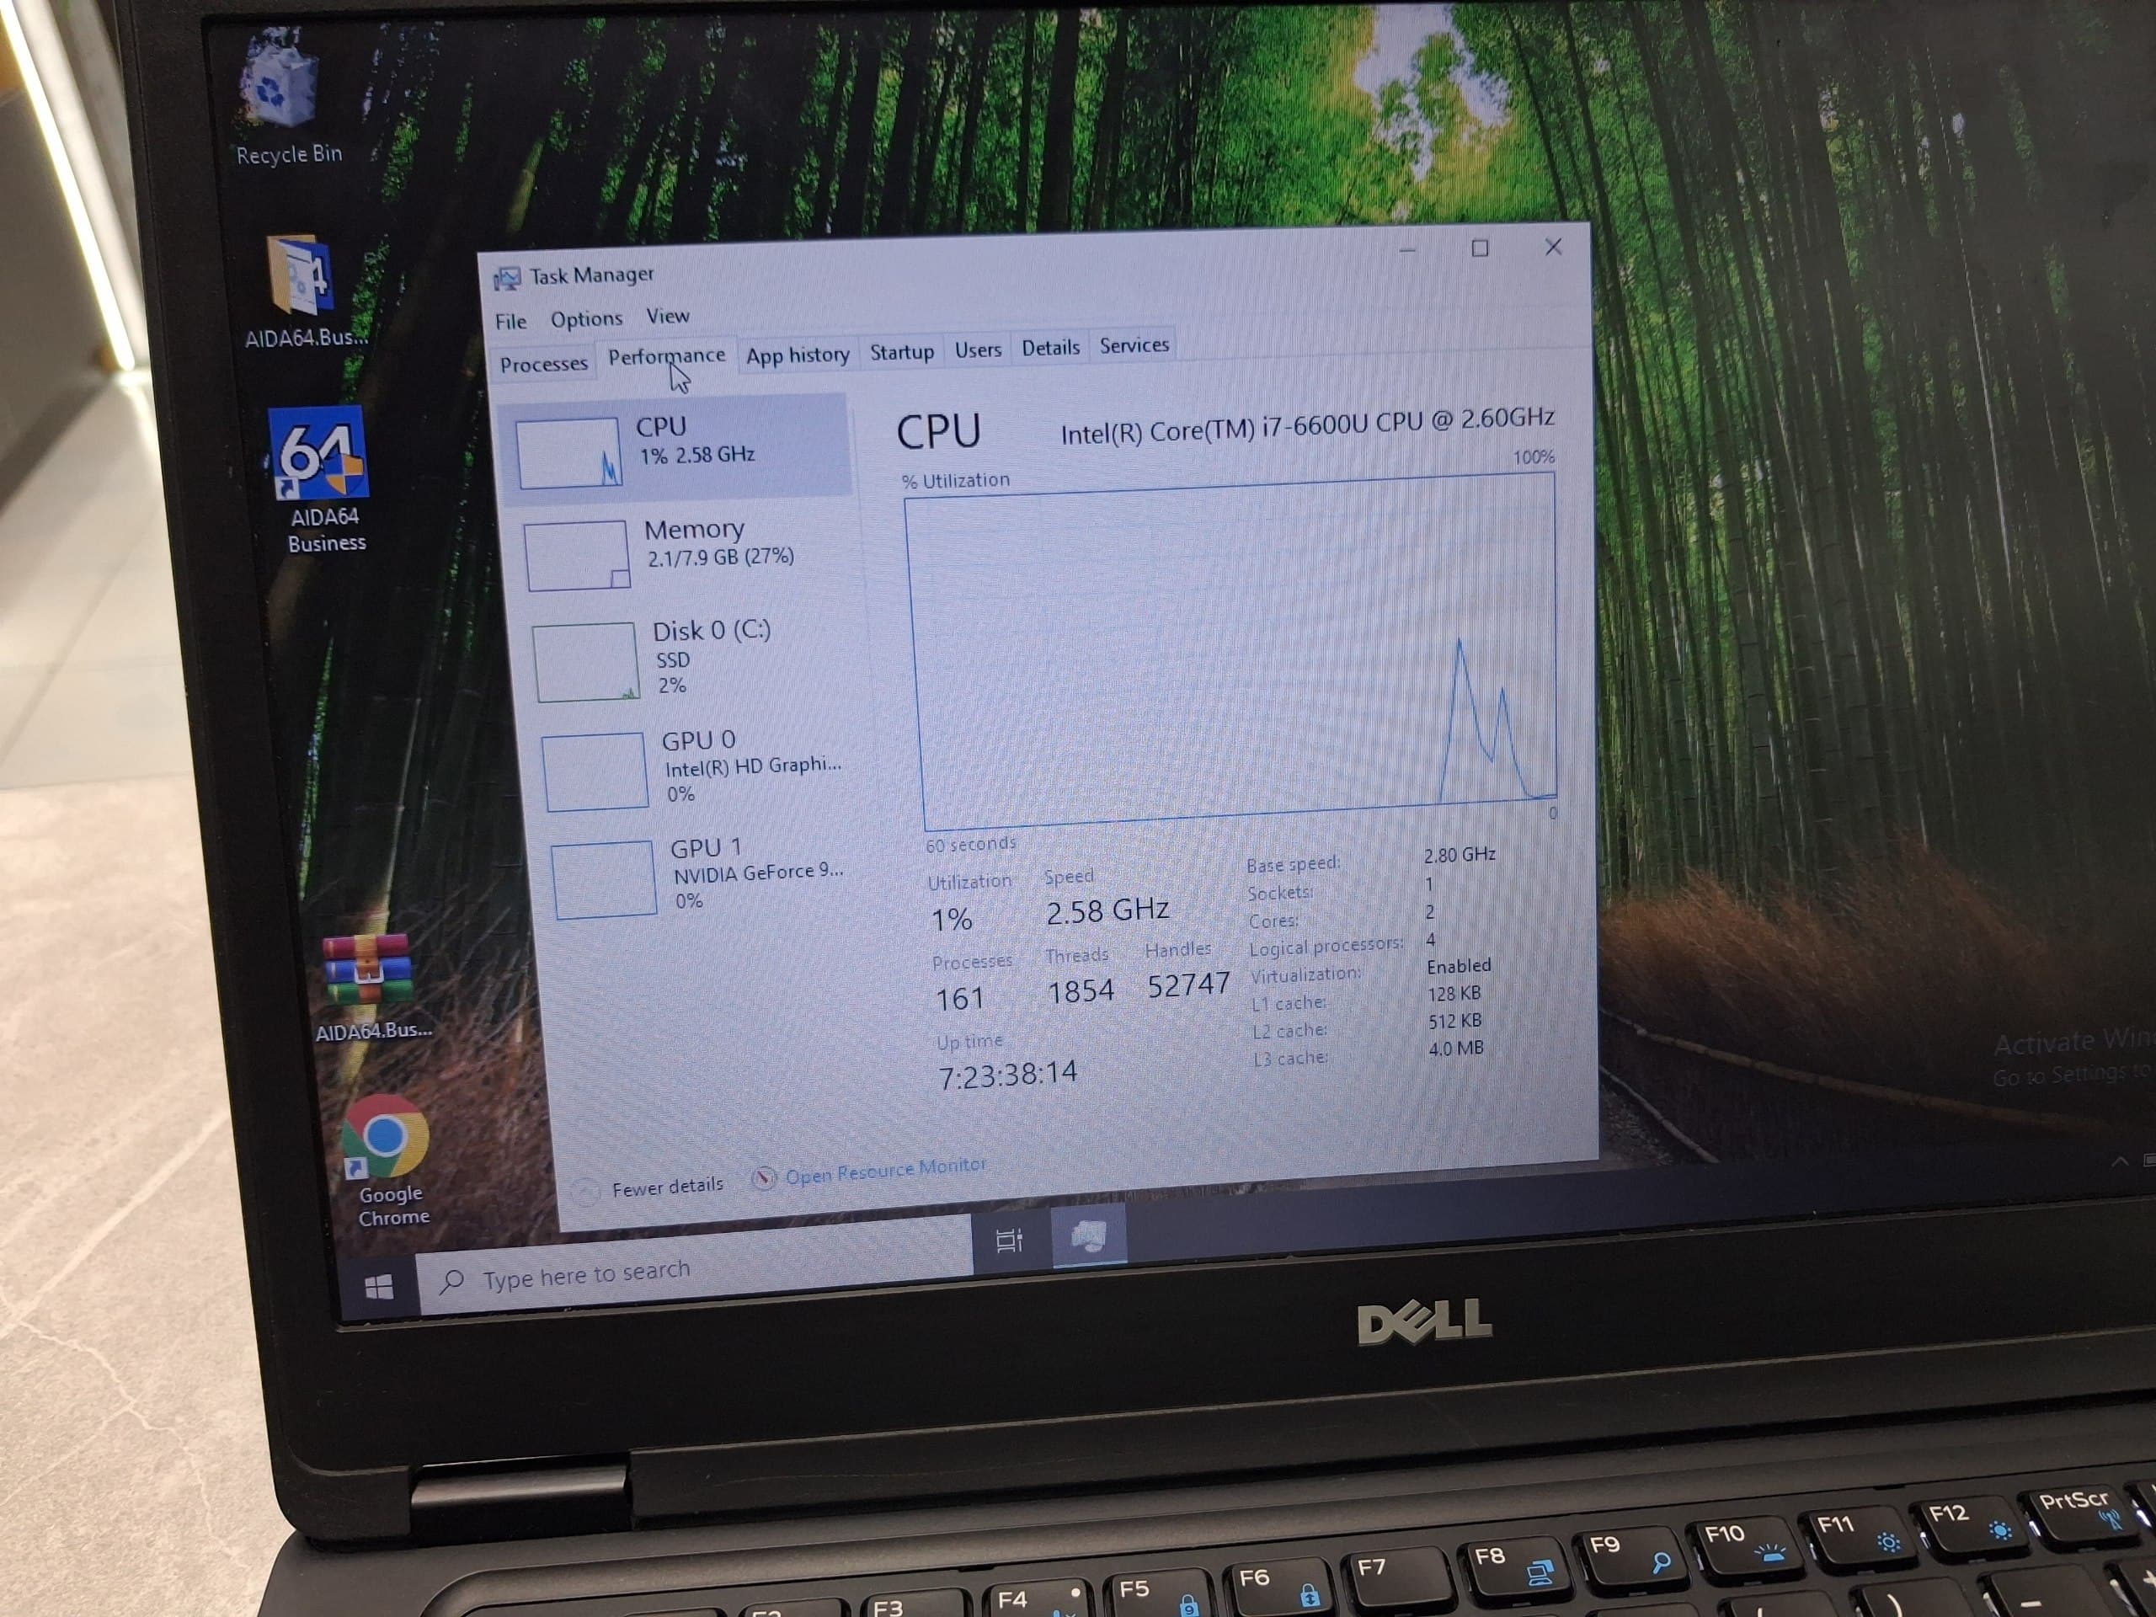The width and height of the screenshot is (2156, 1617).
Task: Open Task View on the taskbar
Action: [1010, 1240]
